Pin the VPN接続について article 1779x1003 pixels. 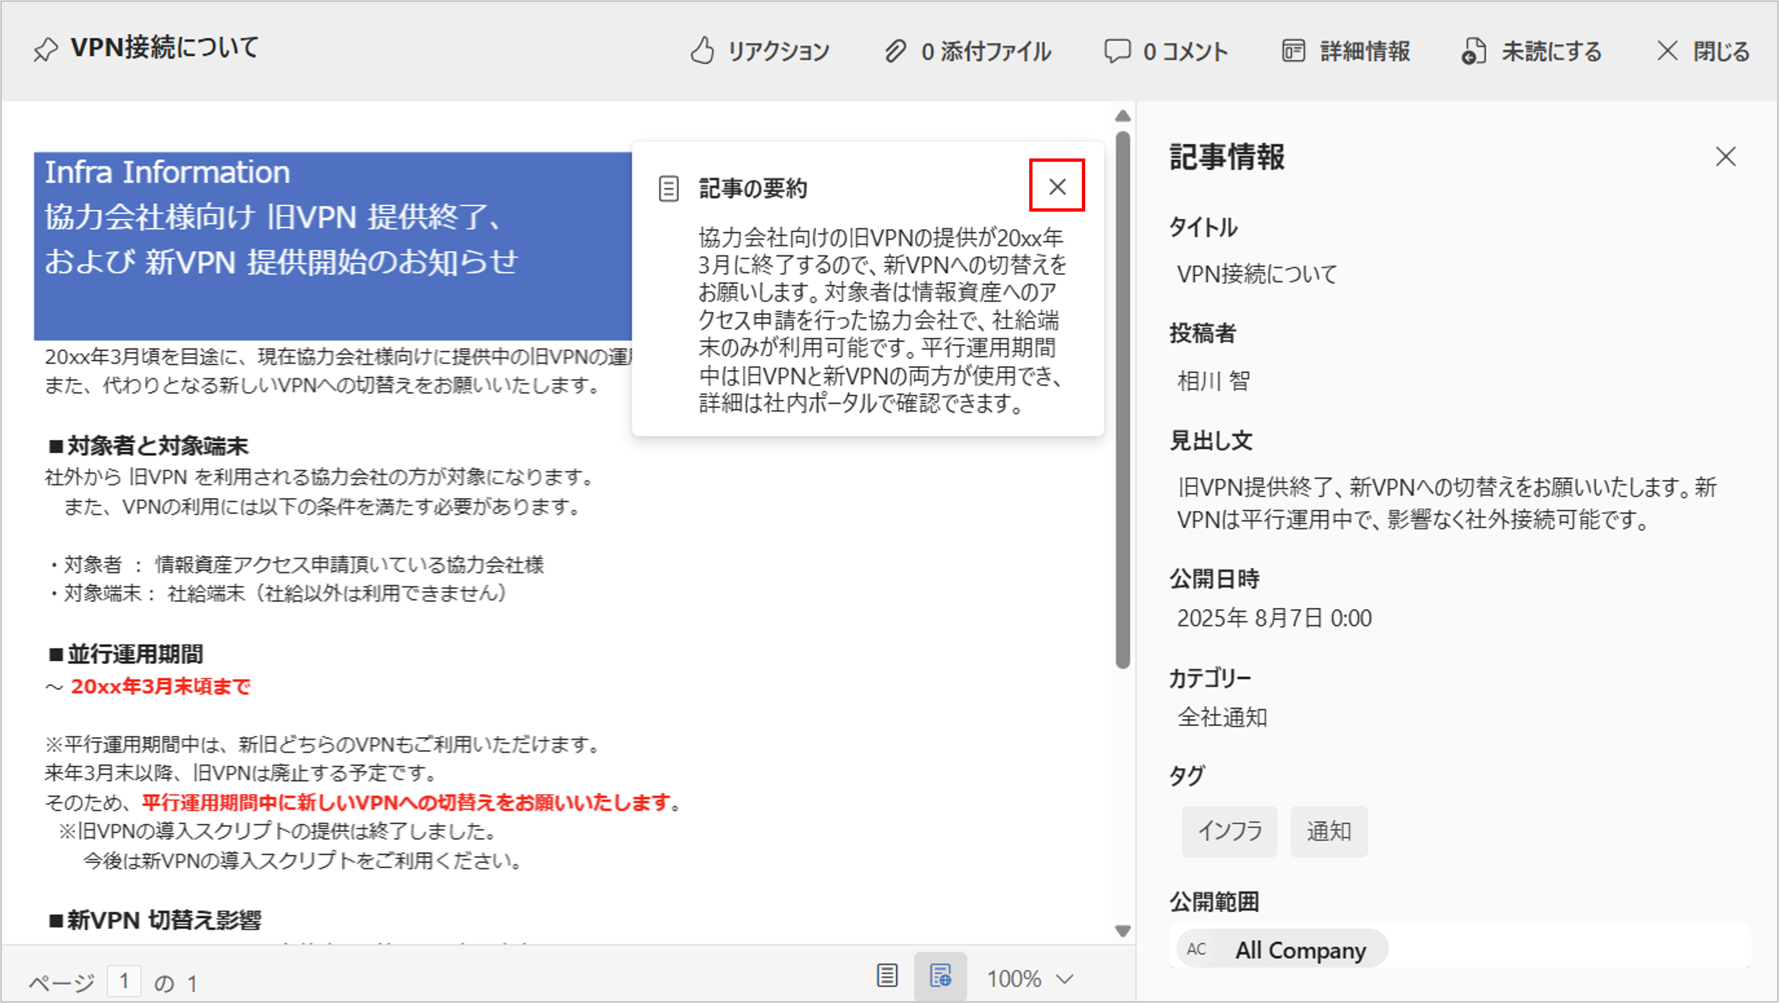tap(46, 50)
